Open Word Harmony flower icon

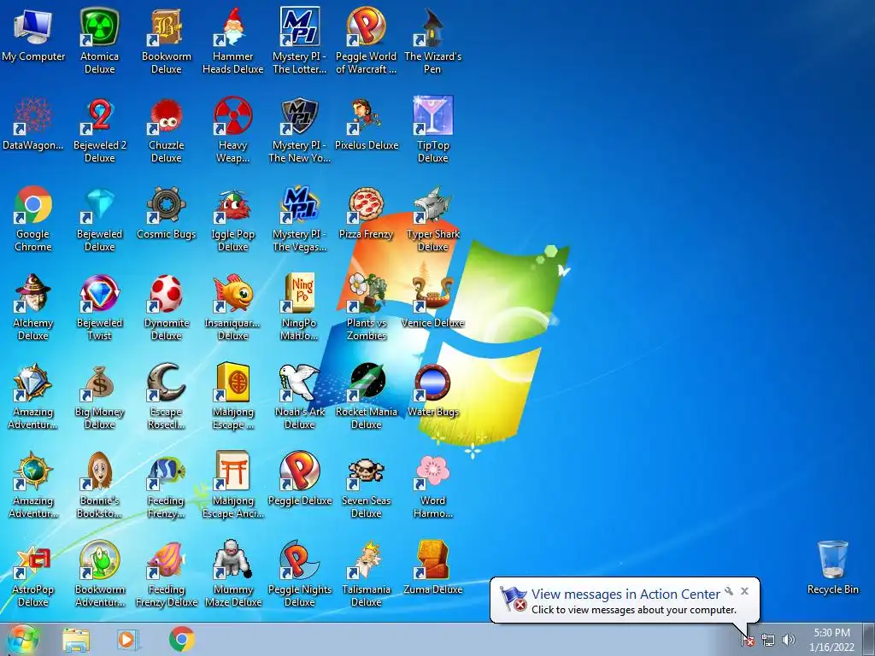coord(432,485)
